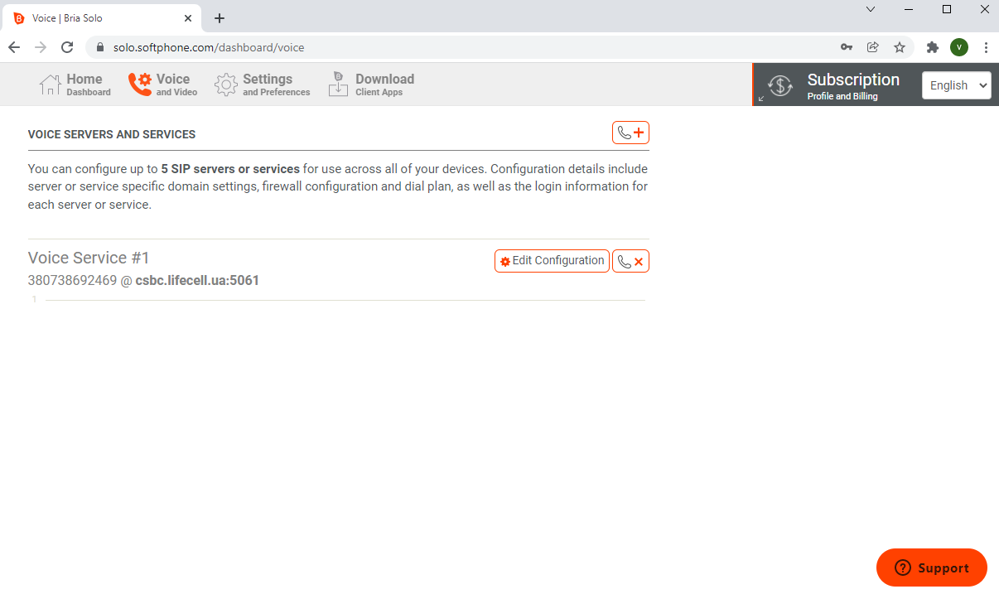
Task: Open the Extensions puzzle icon
Action: point(933,47)
